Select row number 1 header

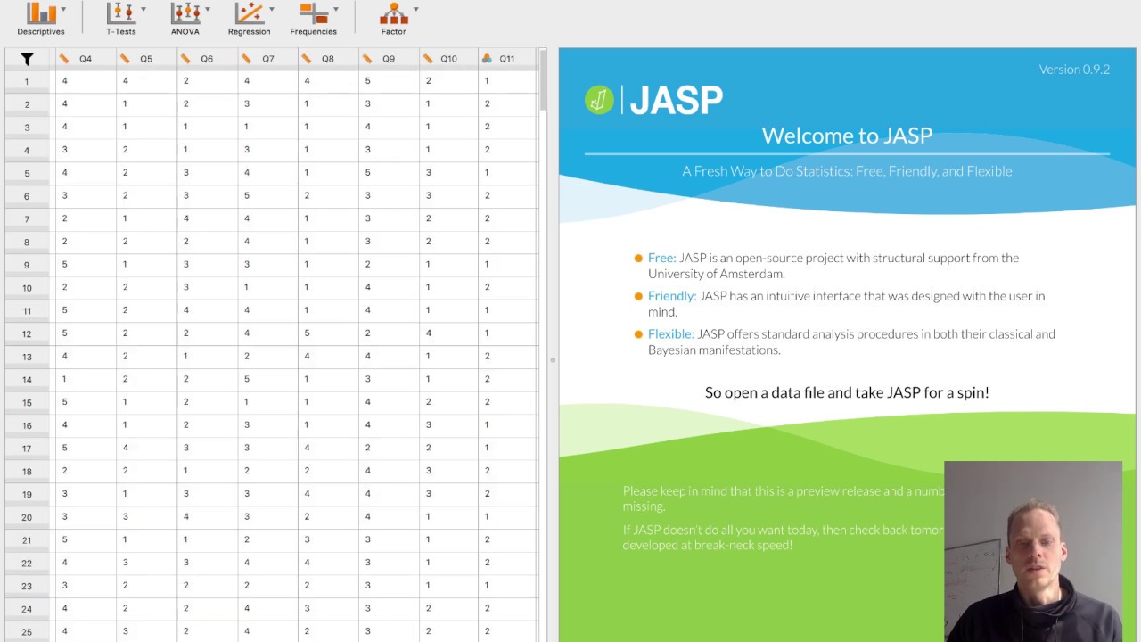click(x=27, y=81)
